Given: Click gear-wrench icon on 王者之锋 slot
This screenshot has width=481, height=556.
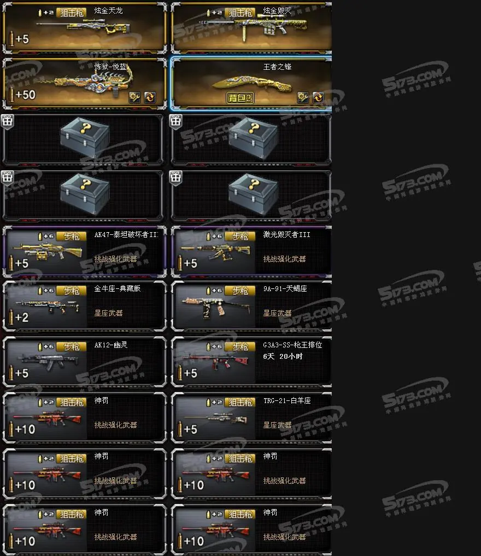Looking at the screenshot, I should point(303,97).
